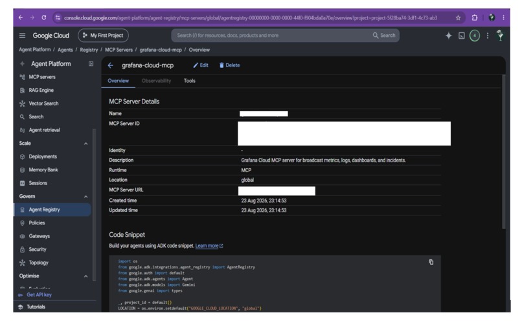Go to Registry breadcrumb
The image size is (522, 326).
coord(89,50)
